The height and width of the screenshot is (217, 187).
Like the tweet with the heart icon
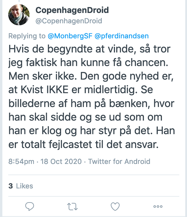[x=115, y=207]
